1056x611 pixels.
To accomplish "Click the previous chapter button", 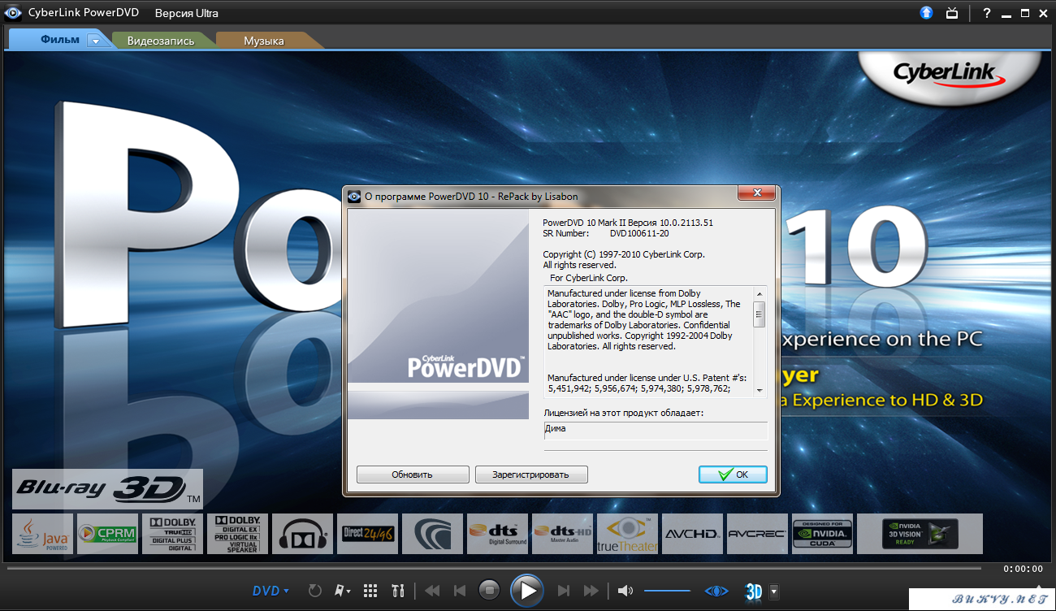I will click(x=460, y=591).
